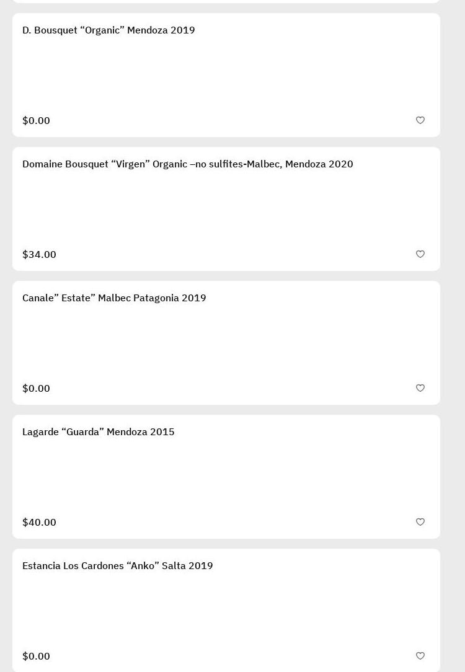Favorite the D. Bousquet Organic Mendoza 2019 wine
This screenshot has height=672, width=465.
point(420,120)
